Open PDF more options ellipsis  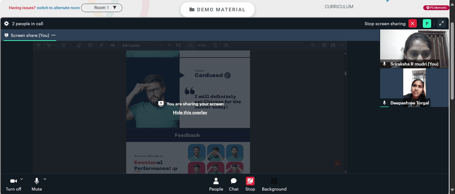click(342, 45)
